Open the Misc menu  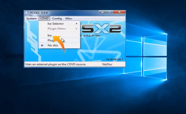coord(69,19)
